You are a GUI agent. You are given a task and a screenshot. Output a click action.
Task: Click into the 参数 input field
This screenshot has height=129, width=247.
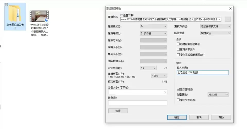pos(137,103)
